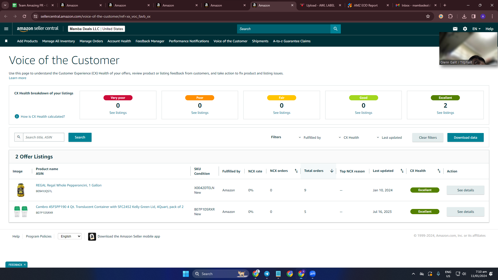The image size is (498, 280).
Task: Switch to the AMZ EOD Report tab
Action: (x=368, y=5)
